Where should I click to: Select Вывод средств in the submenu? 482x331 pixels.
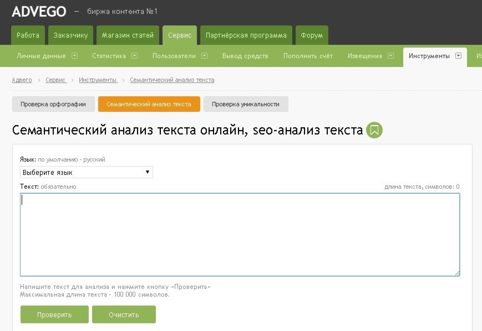[245, 56]
